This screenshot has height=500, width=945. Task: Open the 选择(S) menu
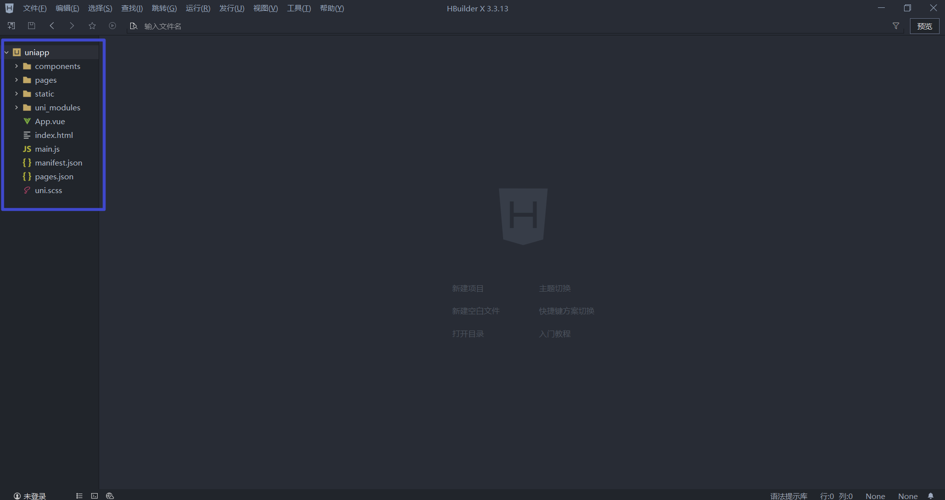tap(100, 8)
